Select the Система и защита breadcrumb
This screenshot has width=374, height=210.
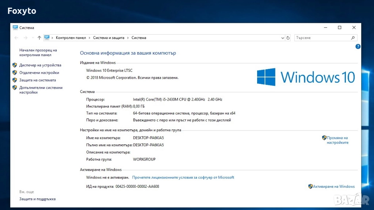[108, 38]
